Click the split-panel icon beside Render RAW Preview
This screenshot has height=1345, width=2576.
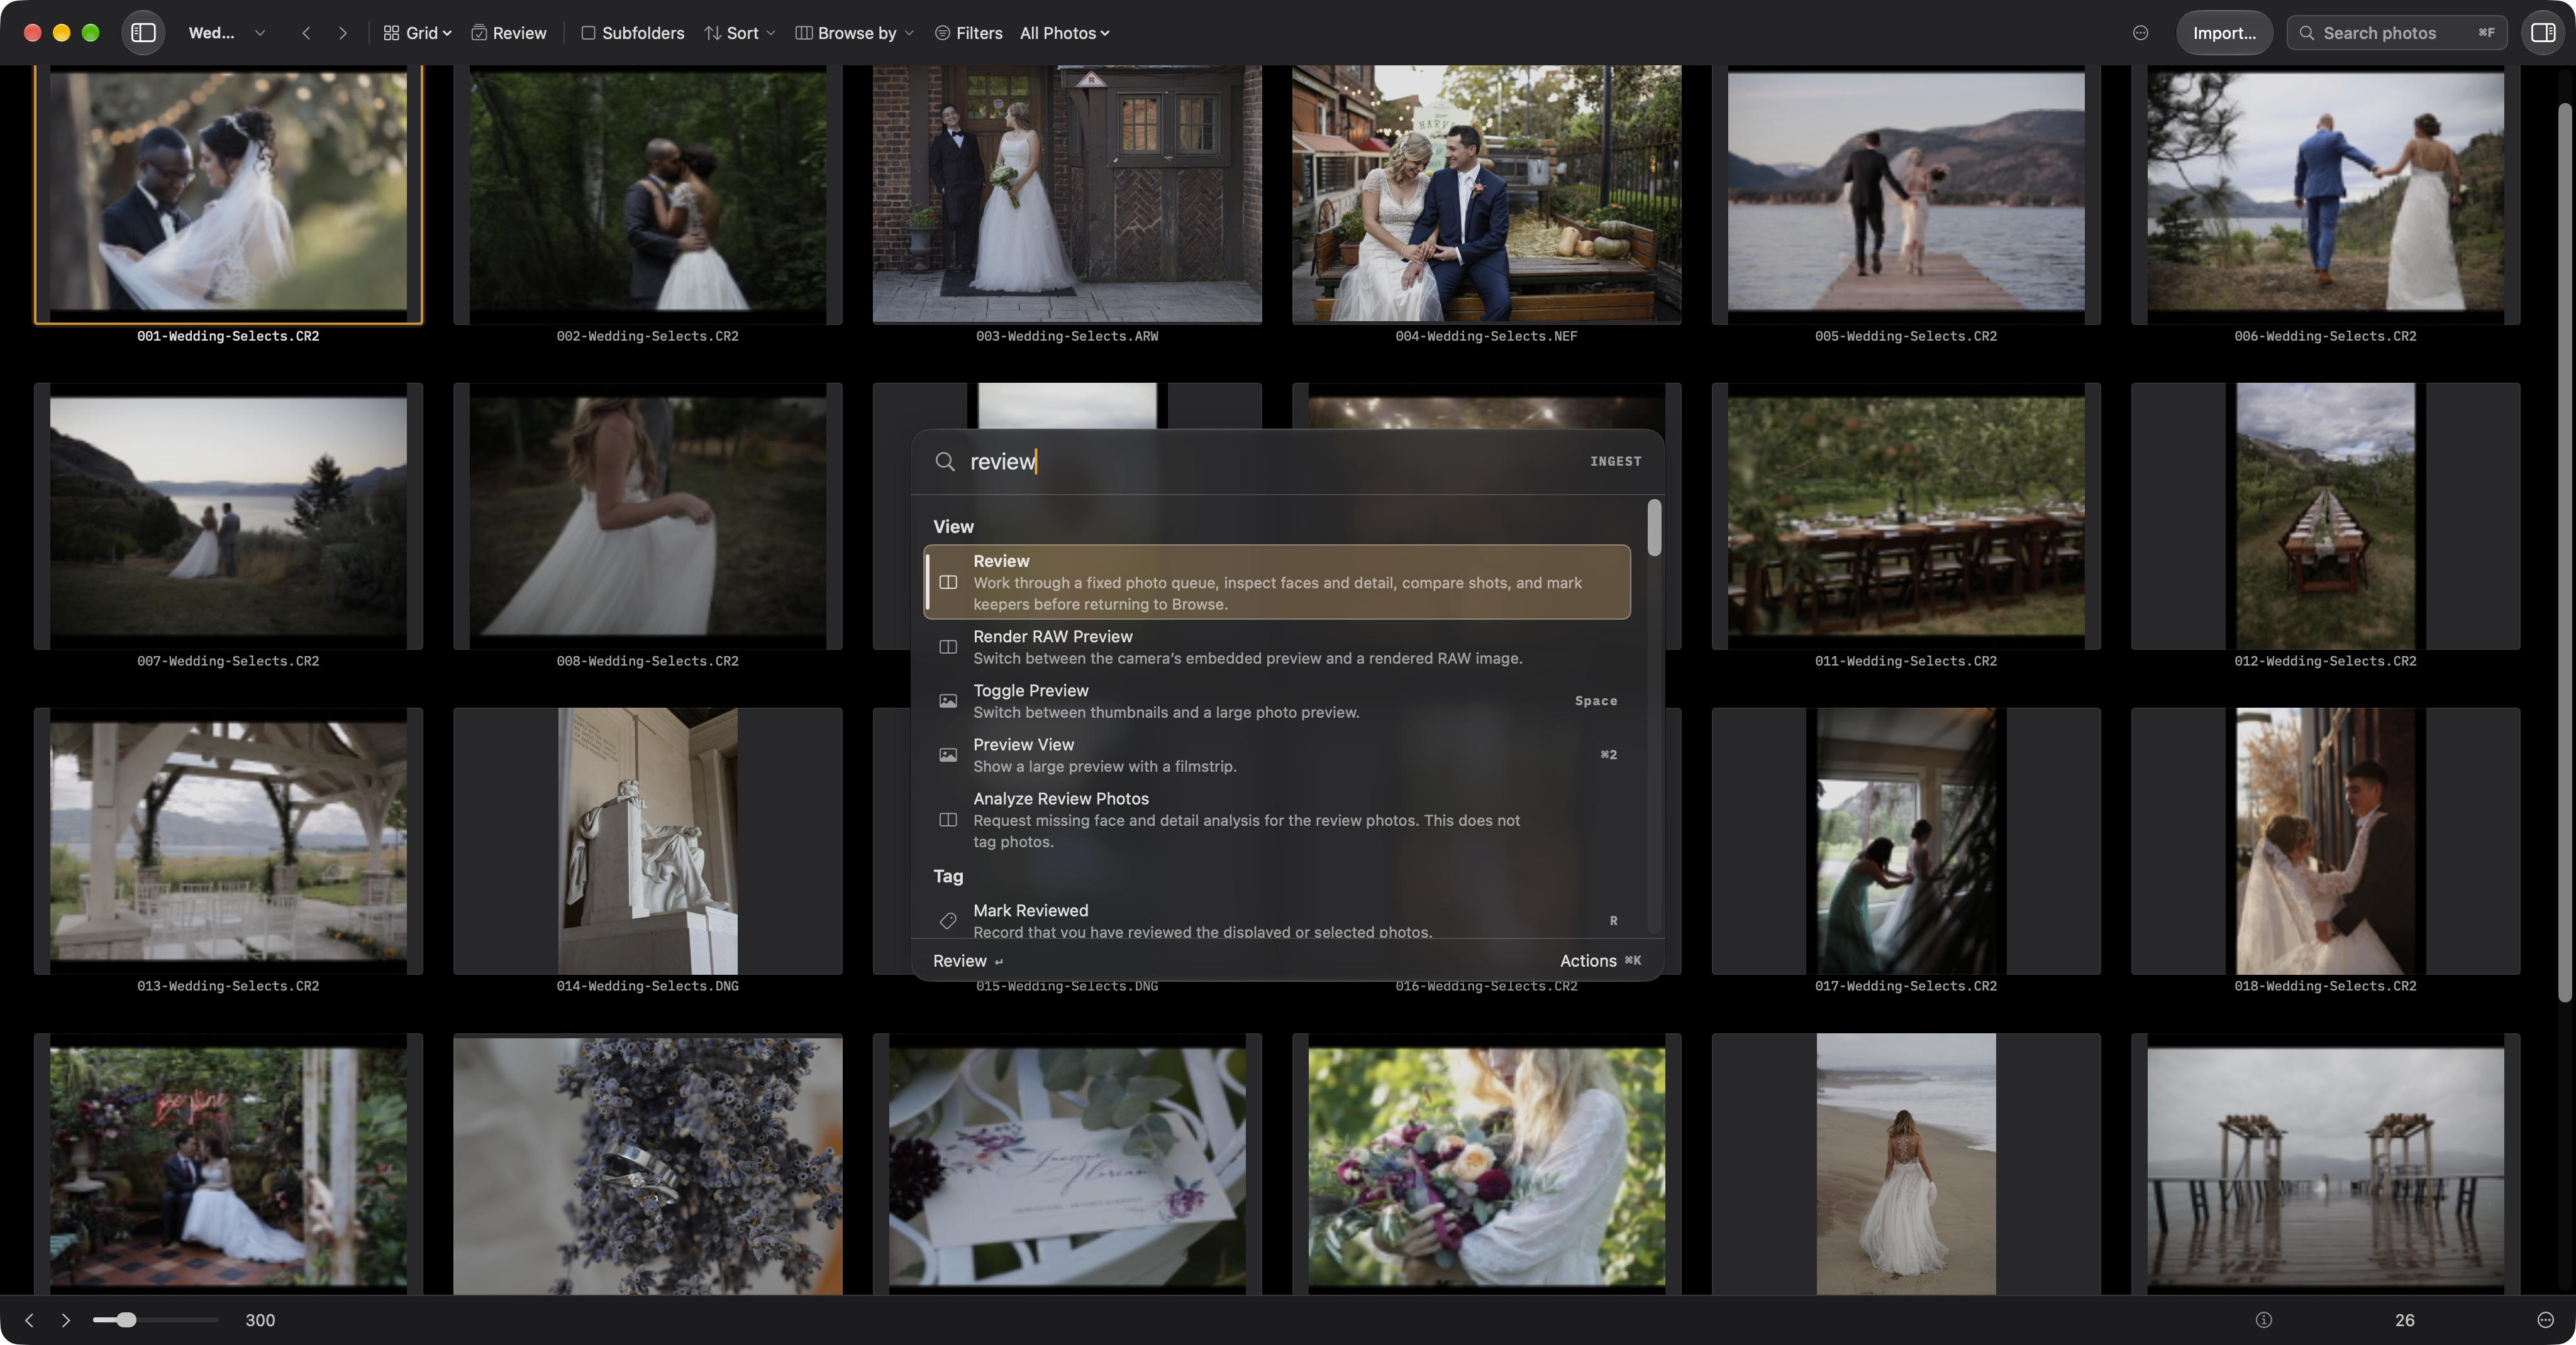(x=948, y=647)
